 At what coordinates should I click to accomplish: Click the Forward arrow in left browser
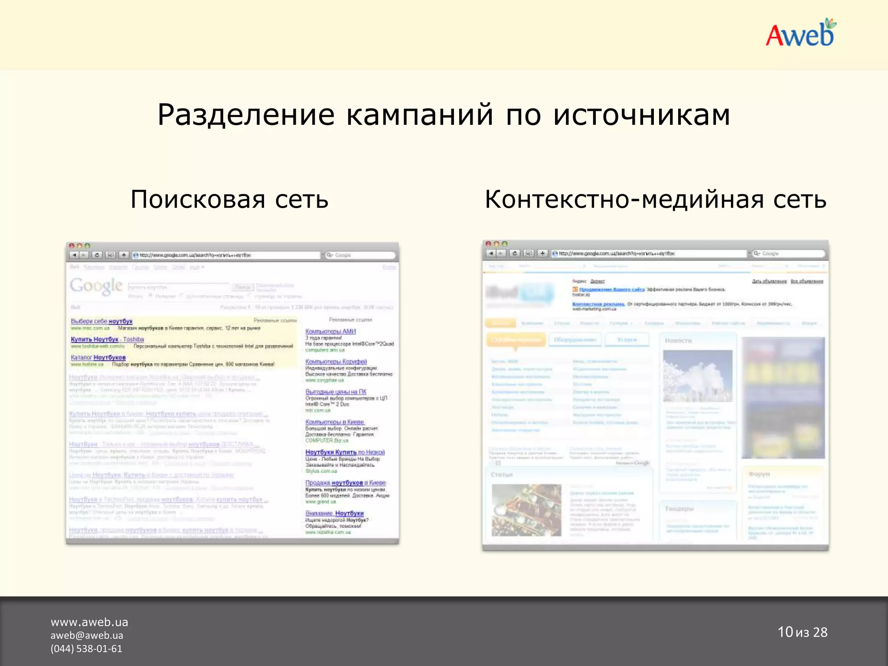pyautogui.click(x=84, y=255)
